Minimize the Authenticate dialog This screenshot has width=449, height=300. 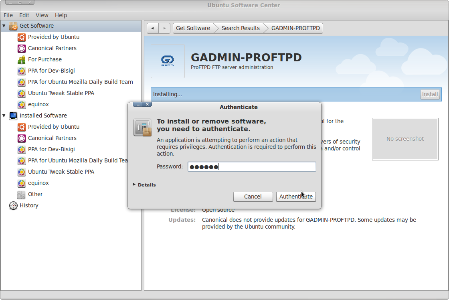tap(138, 105)
